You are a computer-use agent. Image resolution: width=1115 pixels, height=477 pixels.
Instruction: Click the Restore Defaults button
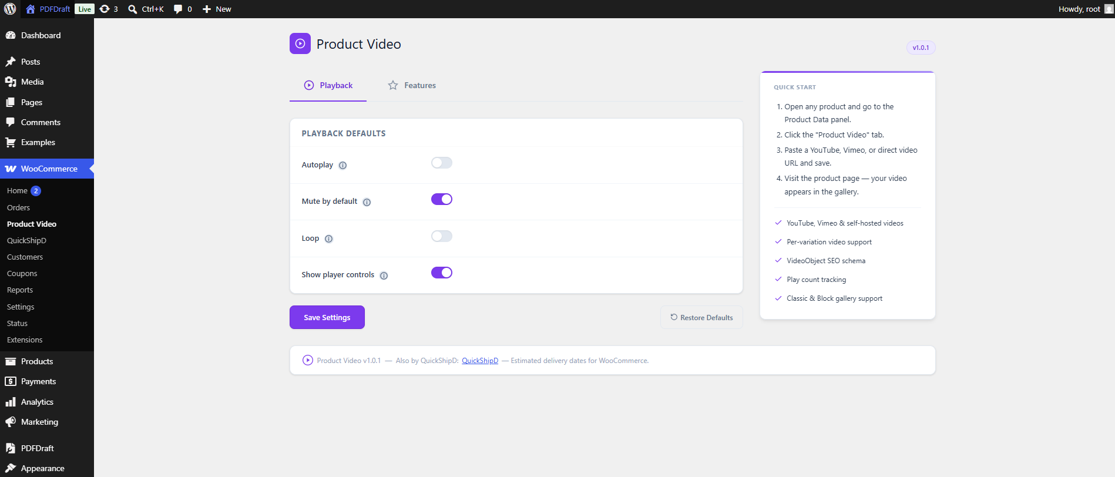pyautogui.click(x=701, y=317)
